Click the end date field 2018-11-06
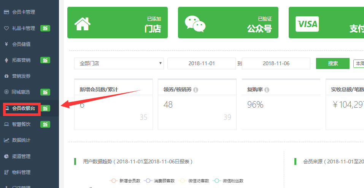The height and width of the screenshot is (188, 364). [276, 63]
